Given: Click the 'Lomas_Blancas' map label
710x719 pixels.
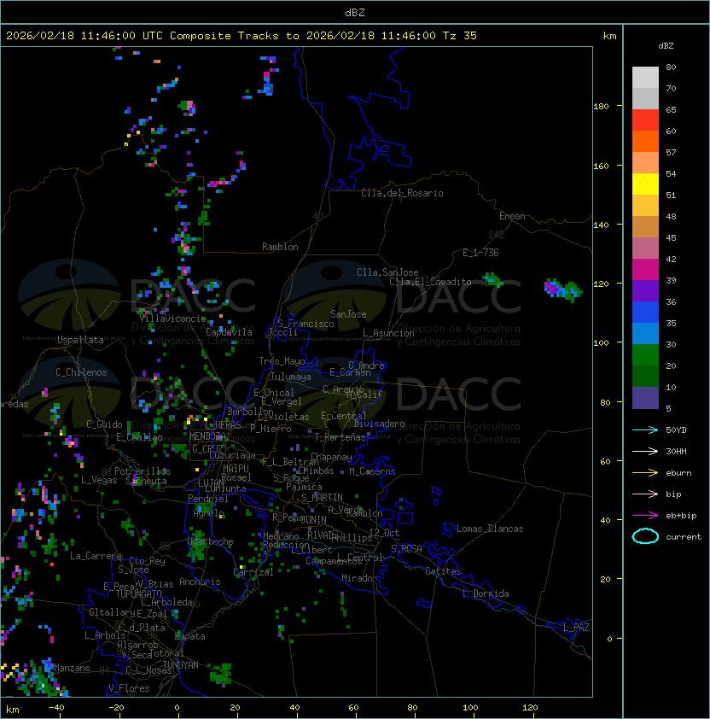Looking at the screenshot, I should coord(490,529).
